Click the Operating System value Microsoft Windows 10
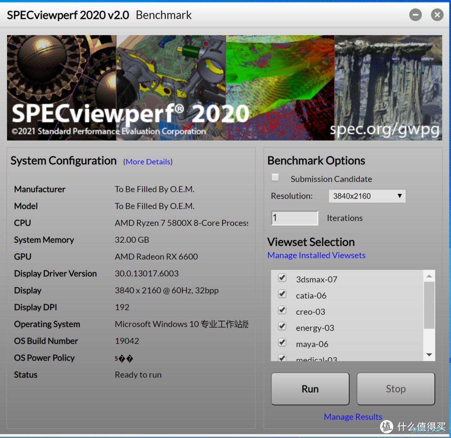451x438 pixels. pos(182,324)
